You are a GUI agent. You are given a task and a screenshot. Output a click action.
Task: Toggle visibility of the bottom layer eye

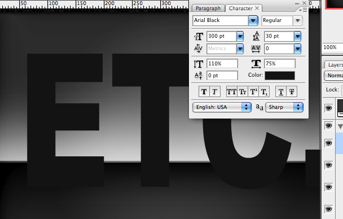(x=328, y=209)
